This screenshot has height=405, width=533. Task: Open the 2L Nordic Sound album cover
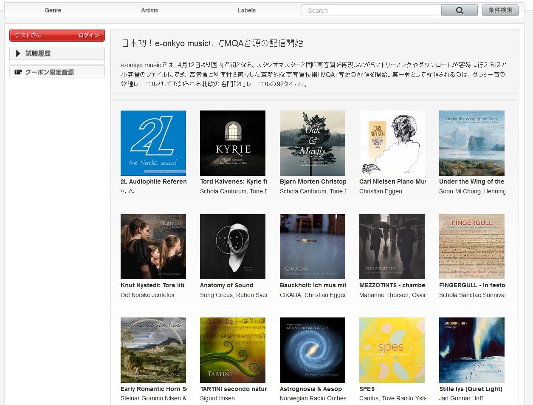(153, 143)
